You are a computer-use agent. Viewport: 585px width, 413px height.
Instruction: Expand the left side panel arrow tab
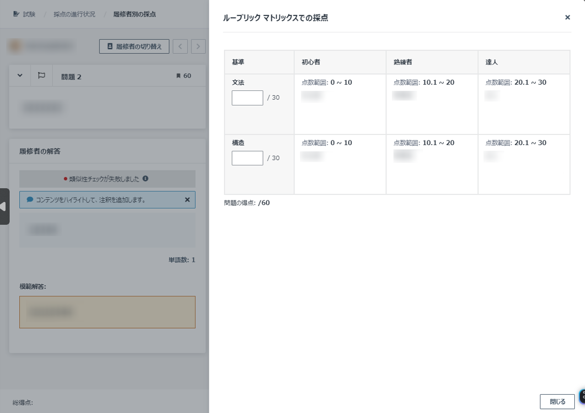click(x=4, y=206)
